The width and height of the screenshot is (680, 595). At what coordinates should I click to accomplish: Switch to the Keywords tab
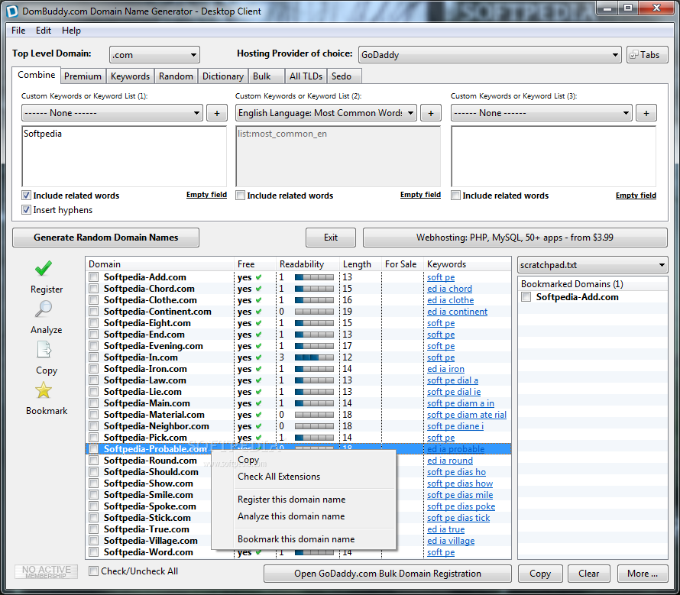(x=130, y=76)
